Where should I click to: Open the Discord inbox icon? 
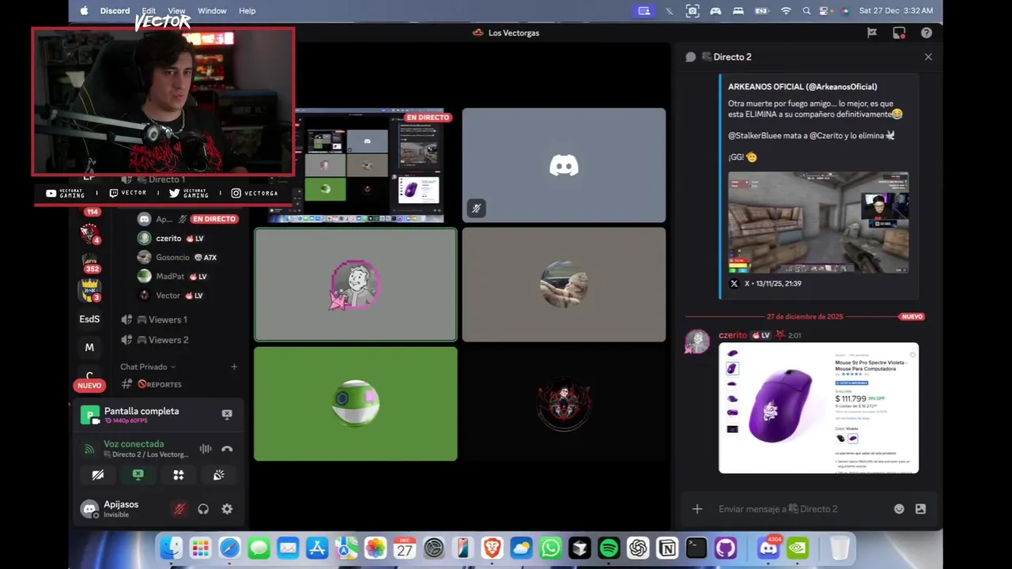[x=899, y=33]
